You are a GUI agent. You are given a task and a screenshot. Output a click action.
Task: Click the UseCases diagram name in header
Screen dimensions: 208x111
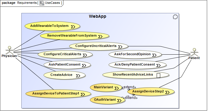[53, 3]
